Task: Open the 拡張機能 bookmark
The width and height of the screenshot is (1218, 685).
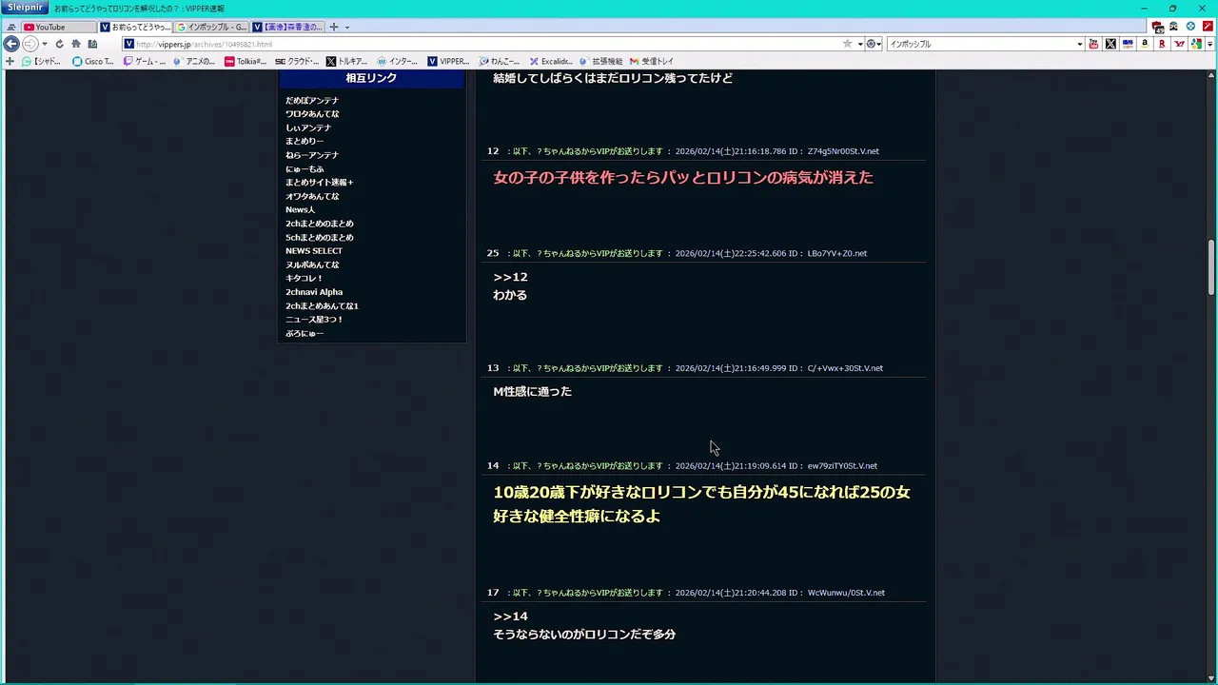Action: 600,61
